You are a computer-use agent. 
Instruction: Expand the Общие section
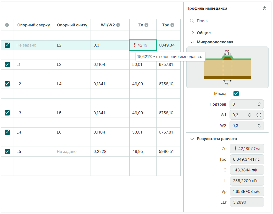pyautogui.click(x=193, y=33)
